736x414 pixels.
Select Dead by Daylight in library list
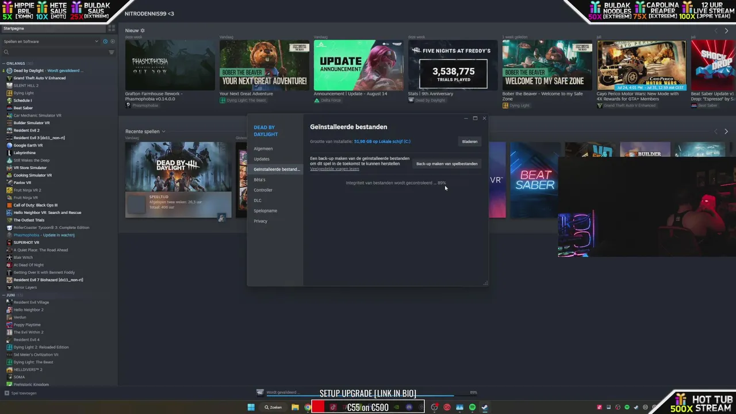click(48, 71)
